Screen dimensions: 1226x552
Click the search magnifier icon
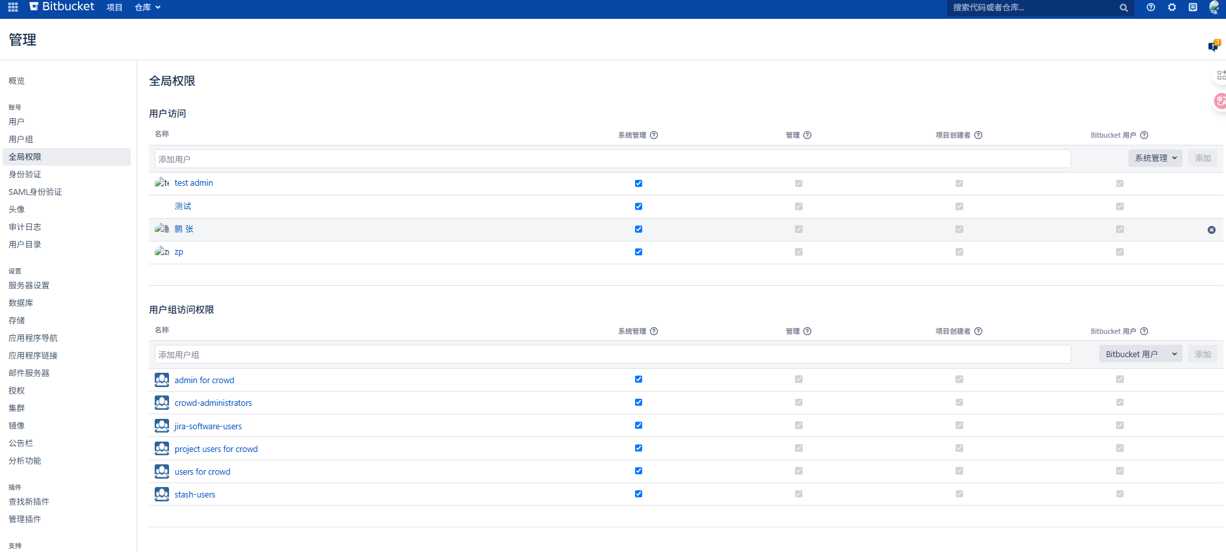tap(1123, 8)
